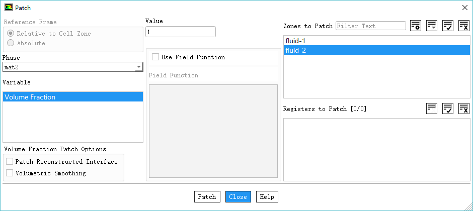Deselect all zones in Zones to Patch
The height and width of the screenshot is (211, 473).
pyautogui.click(x=464, y=26)
